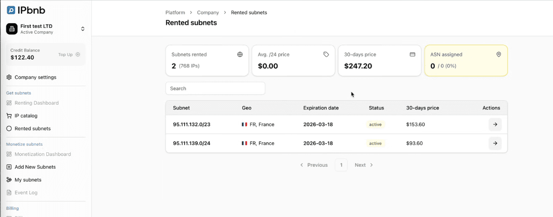Click the 30-days price column header
Screen dimensions: 553x217
point(423,108)
